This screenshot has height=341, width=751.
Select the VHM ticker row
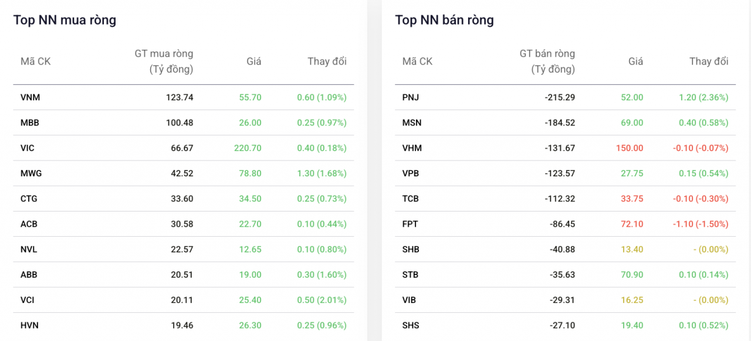click(x=566, y=148)
